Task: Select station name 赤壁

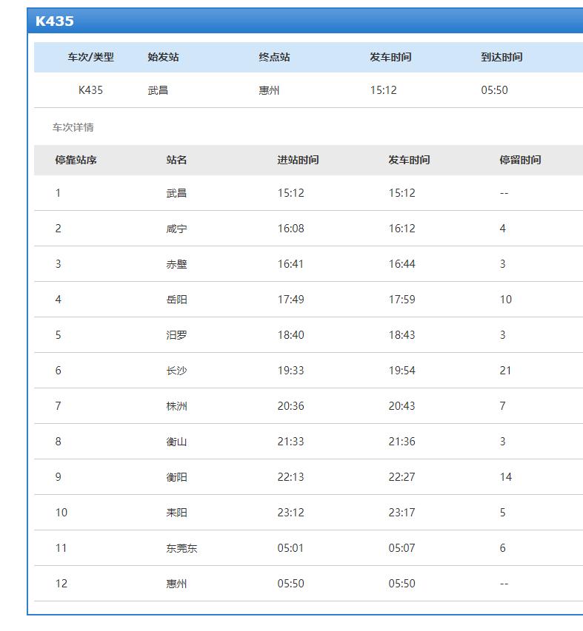Action: pyautogui.click(x=176, y=264)
